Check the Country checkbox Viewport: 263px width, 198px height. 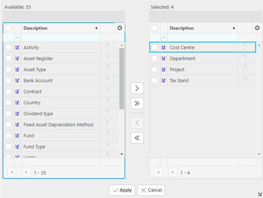pyautogui.click(x=8, y=102)
